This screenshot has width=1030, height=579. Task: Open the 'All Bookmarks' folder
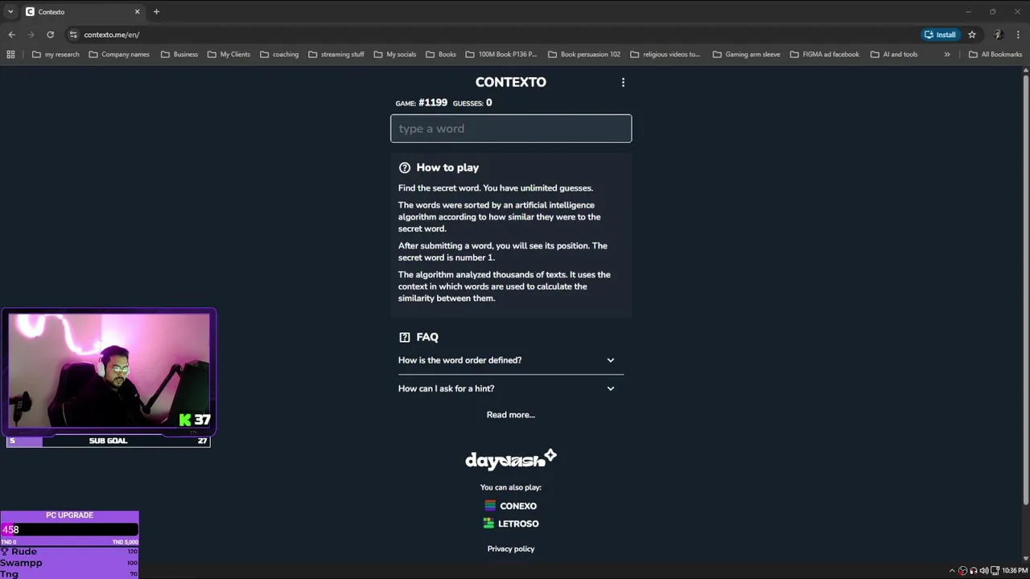(x=995, y=55)
